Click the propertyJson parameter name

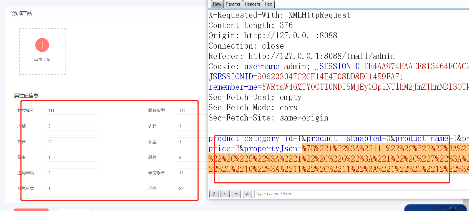click(271, 149)
